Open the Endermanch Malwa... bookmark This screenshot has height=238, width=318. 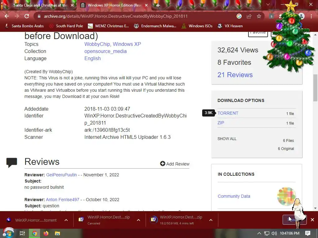pyautogui.click(x=155, y=26)
